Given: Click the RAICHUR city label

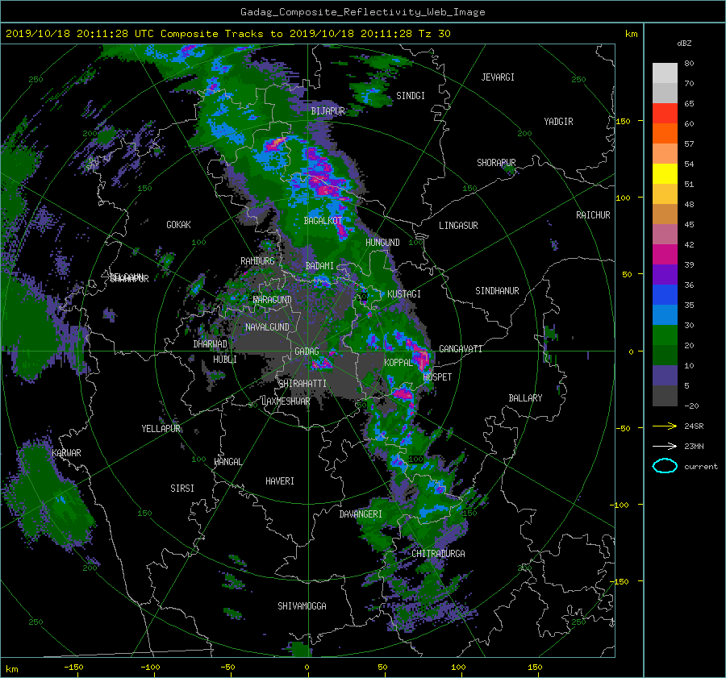Looking at the screenshot, I should click(x=593, y=214).
